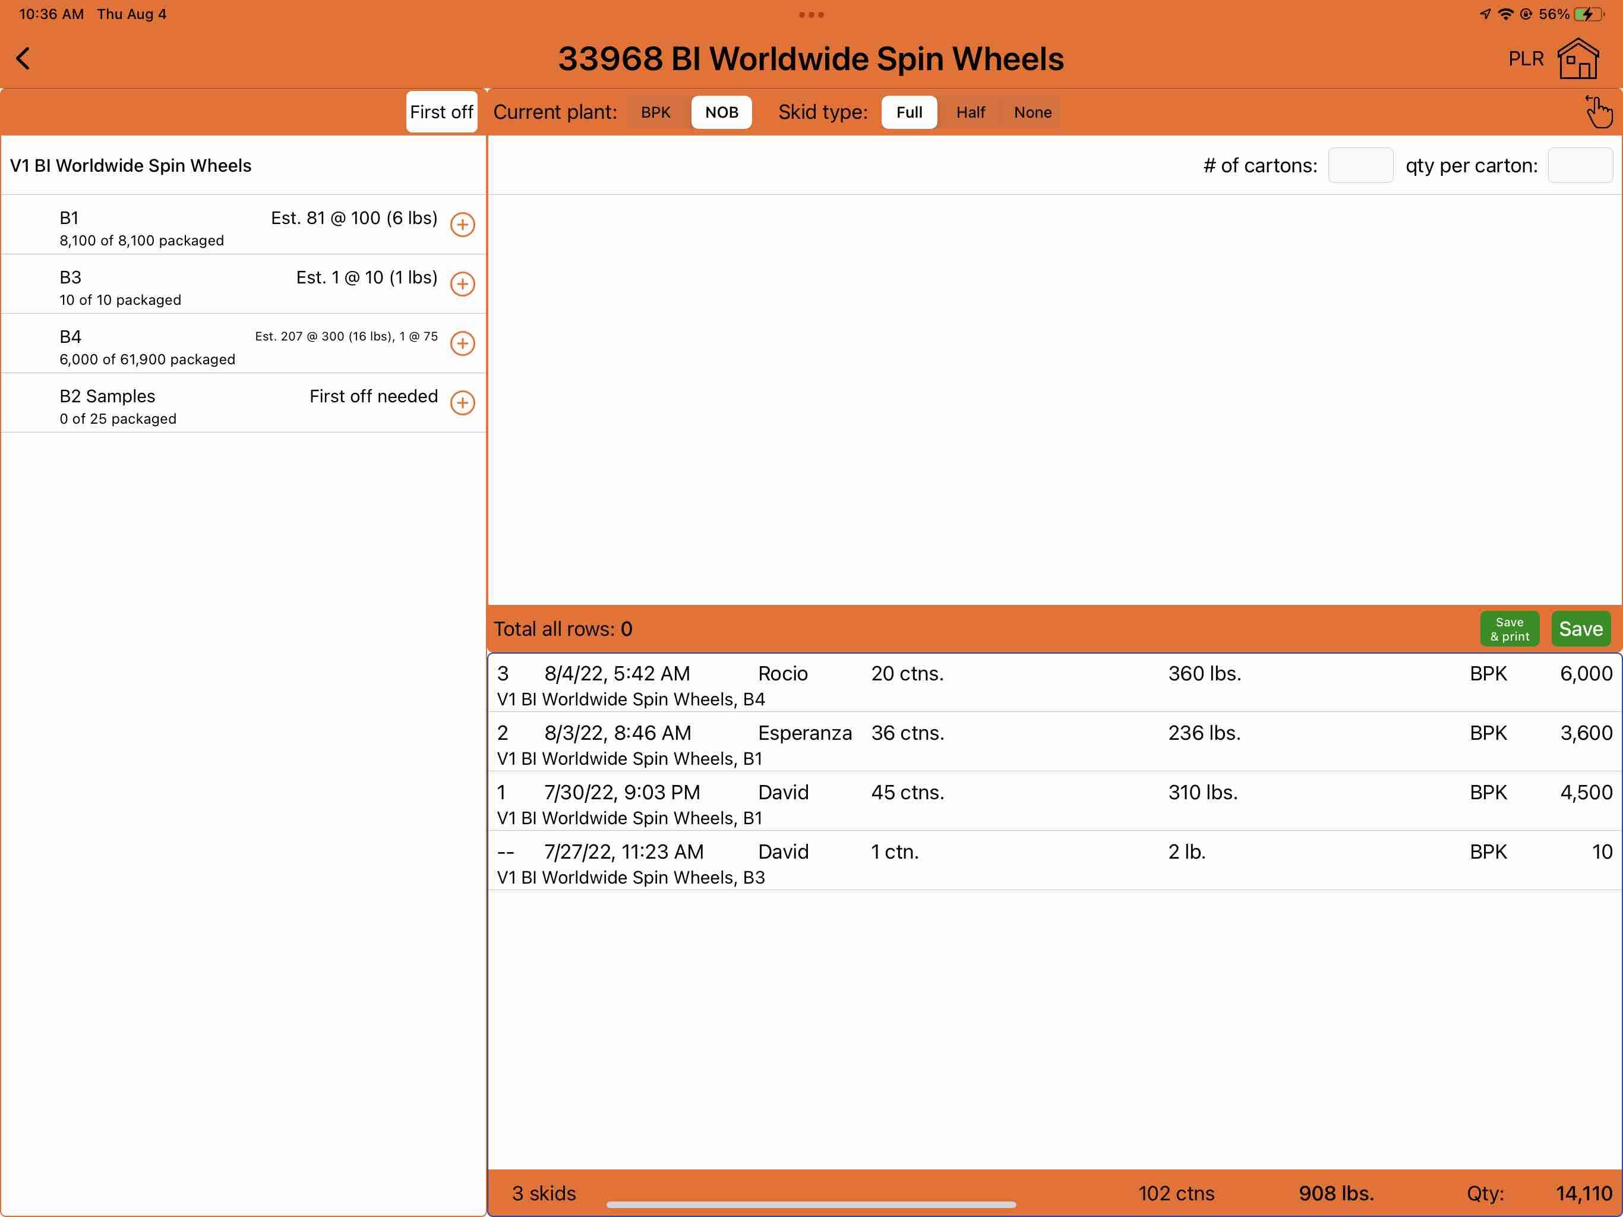Focus the # of cartons field
The height and width of the screenshot is (1217, 1623).
[x=1360, y=165]
